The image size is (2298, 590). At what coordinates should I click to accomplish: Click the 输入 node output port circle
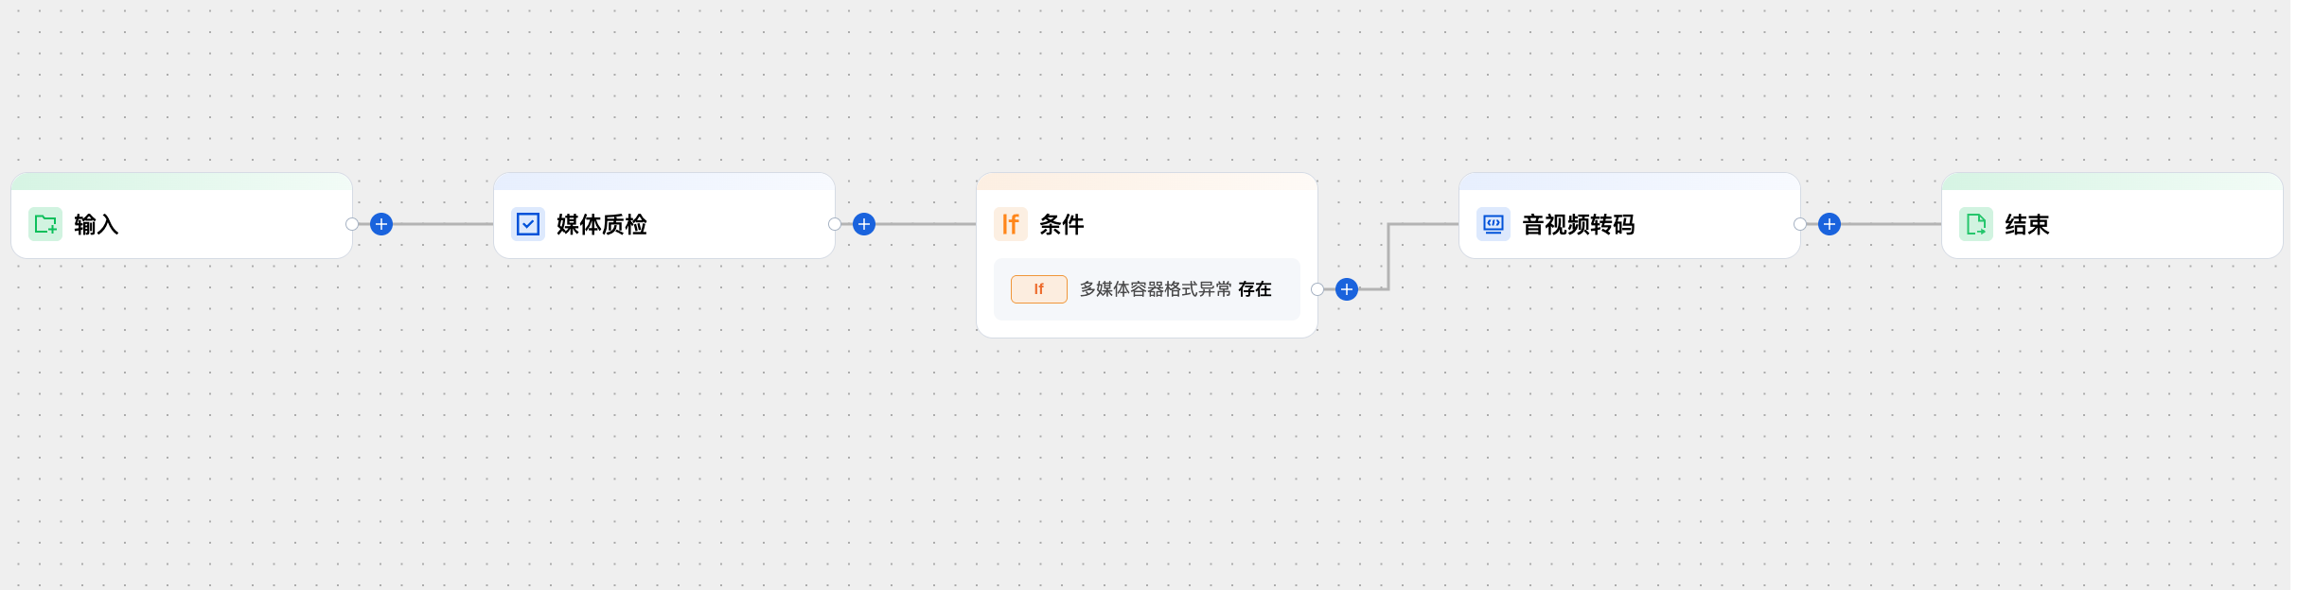(x=352, y=224)
